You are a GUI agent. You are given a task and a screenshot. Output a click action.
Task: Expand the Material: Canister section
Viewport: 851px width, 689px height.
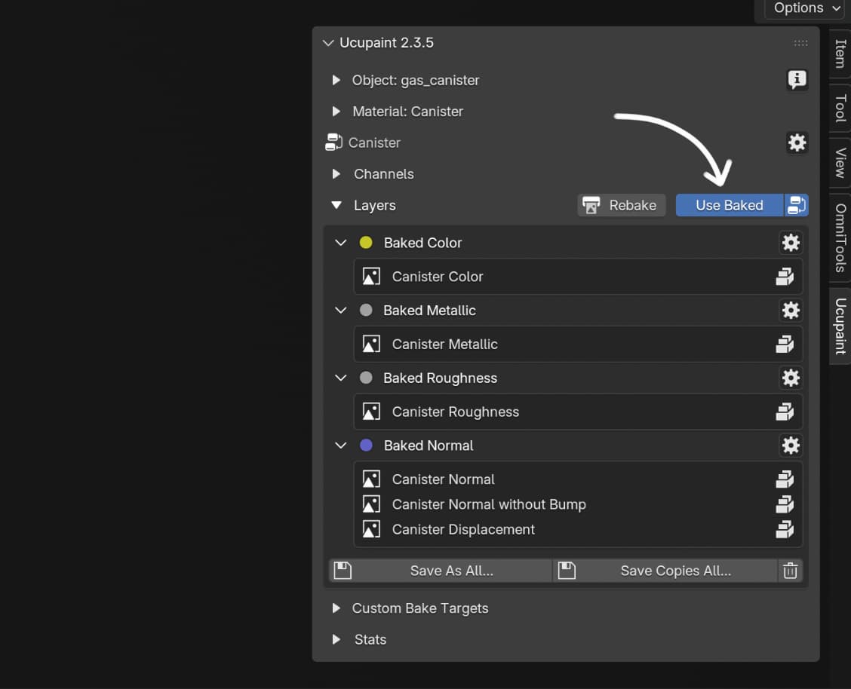click(x=336, y=111)
